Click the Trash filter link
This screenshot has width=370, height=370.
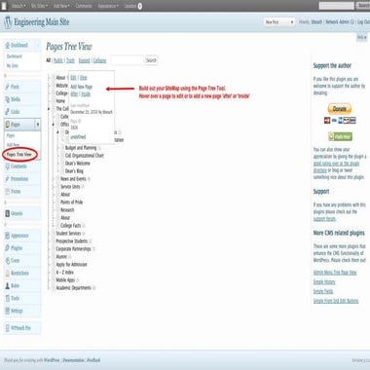click(70, 60)
